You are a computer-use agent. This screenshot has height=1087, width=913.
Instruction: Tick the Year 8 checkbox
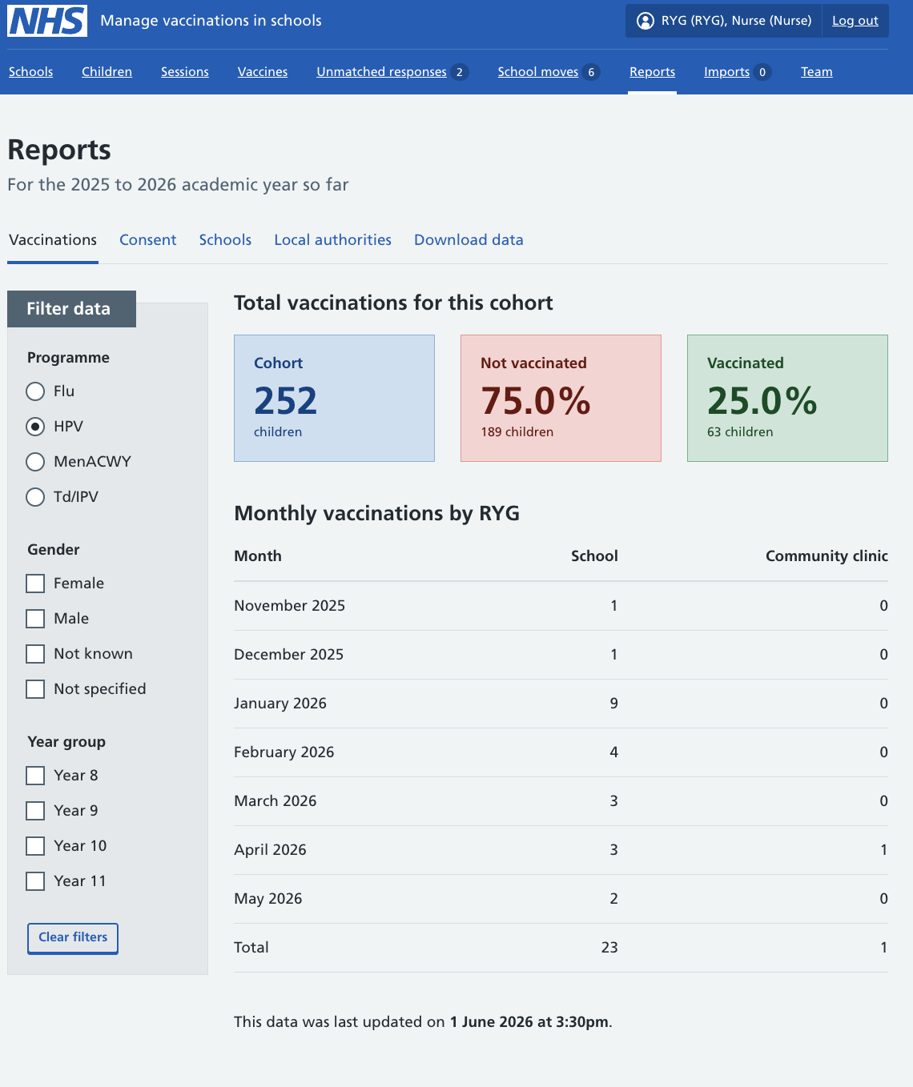[x=35, y=776]
